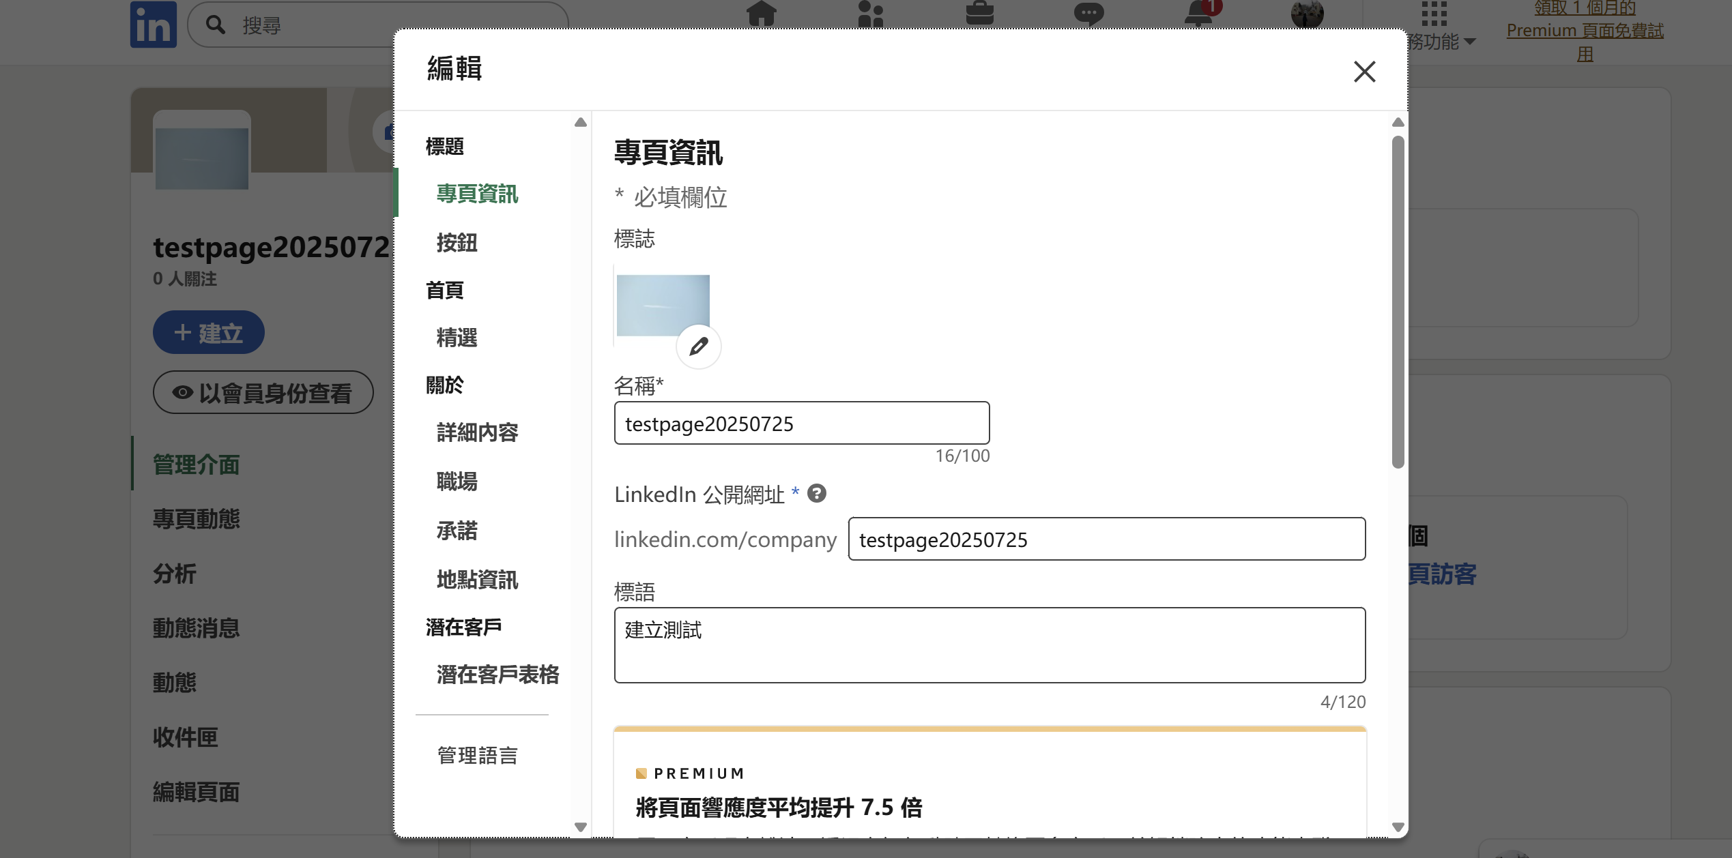This screenshot has width=1732, height=858.
Task: Select 承諾 in dialog sidebar
Action: pos(457,531)
